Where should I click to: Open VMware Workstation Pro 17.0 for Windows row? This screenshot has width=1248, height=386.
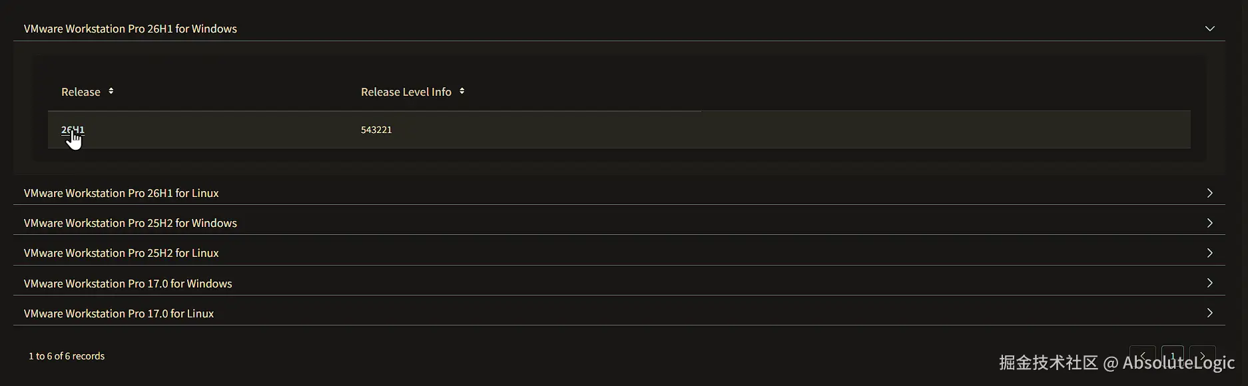619,283
